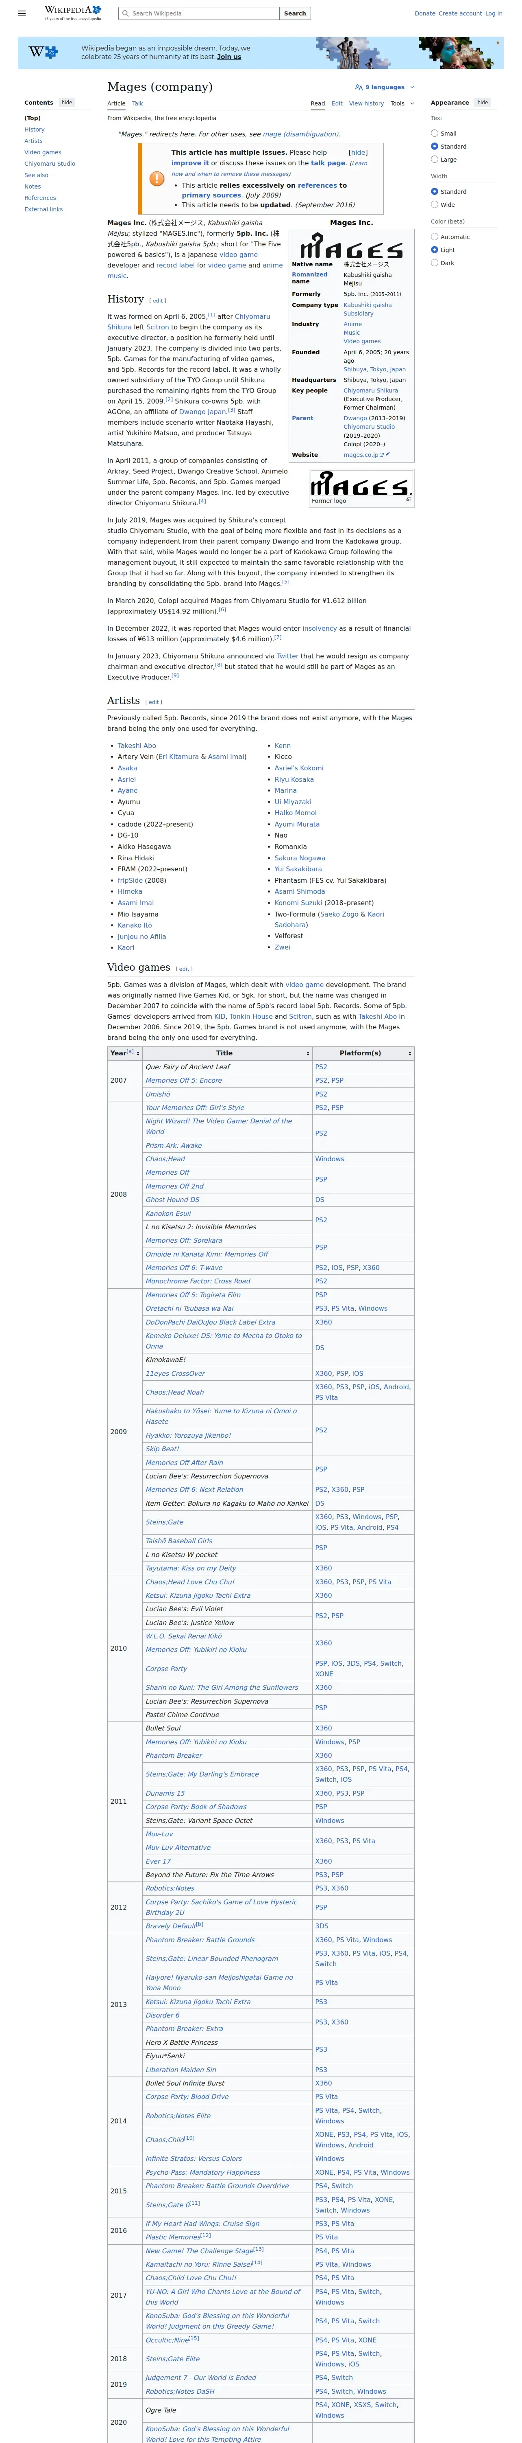This screenshot has width=522, height=2443.
Task: Open the Dwango link in infobox Parent row
Action: pyautogui.click(x=355, y=417)
